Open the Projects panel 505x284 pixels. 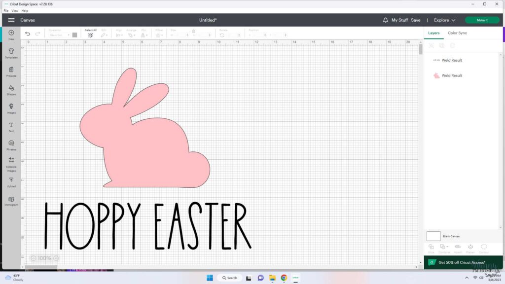click(11, 71)
